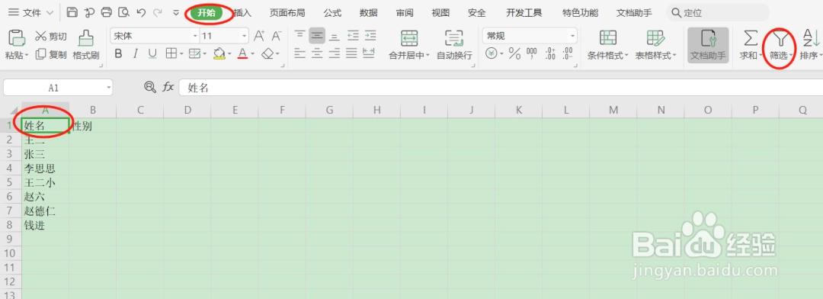The image size is (823, 299).
Task: Align text right horizontally
Action: [335, 53]
